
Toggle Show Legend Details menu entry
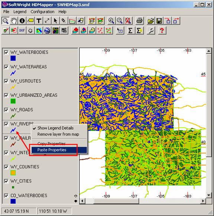click(59, 128)
